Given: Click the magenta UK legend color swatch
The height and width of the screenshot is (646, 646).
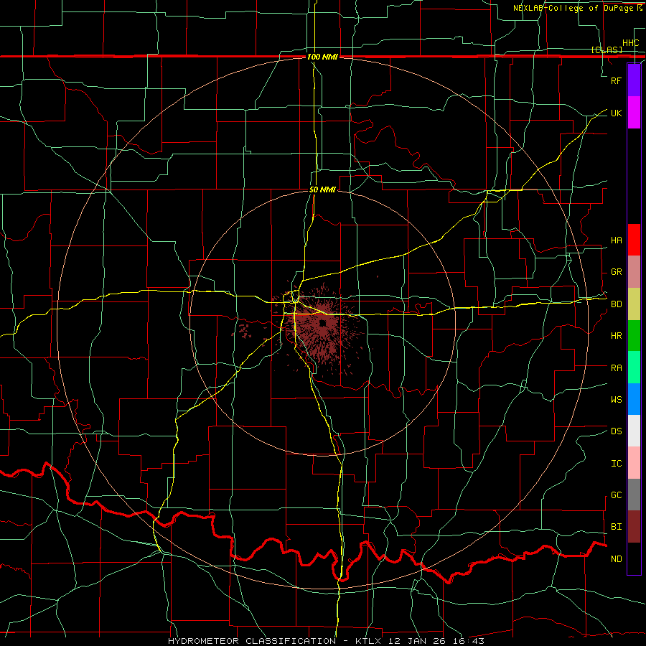Looking at the screenshot, I should coord(634,113).
